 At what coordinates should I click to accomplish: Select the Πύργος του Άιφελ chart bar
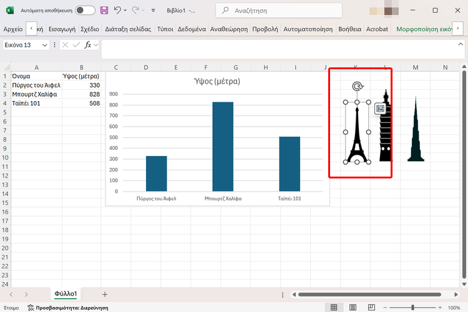[x=157, y=173]
